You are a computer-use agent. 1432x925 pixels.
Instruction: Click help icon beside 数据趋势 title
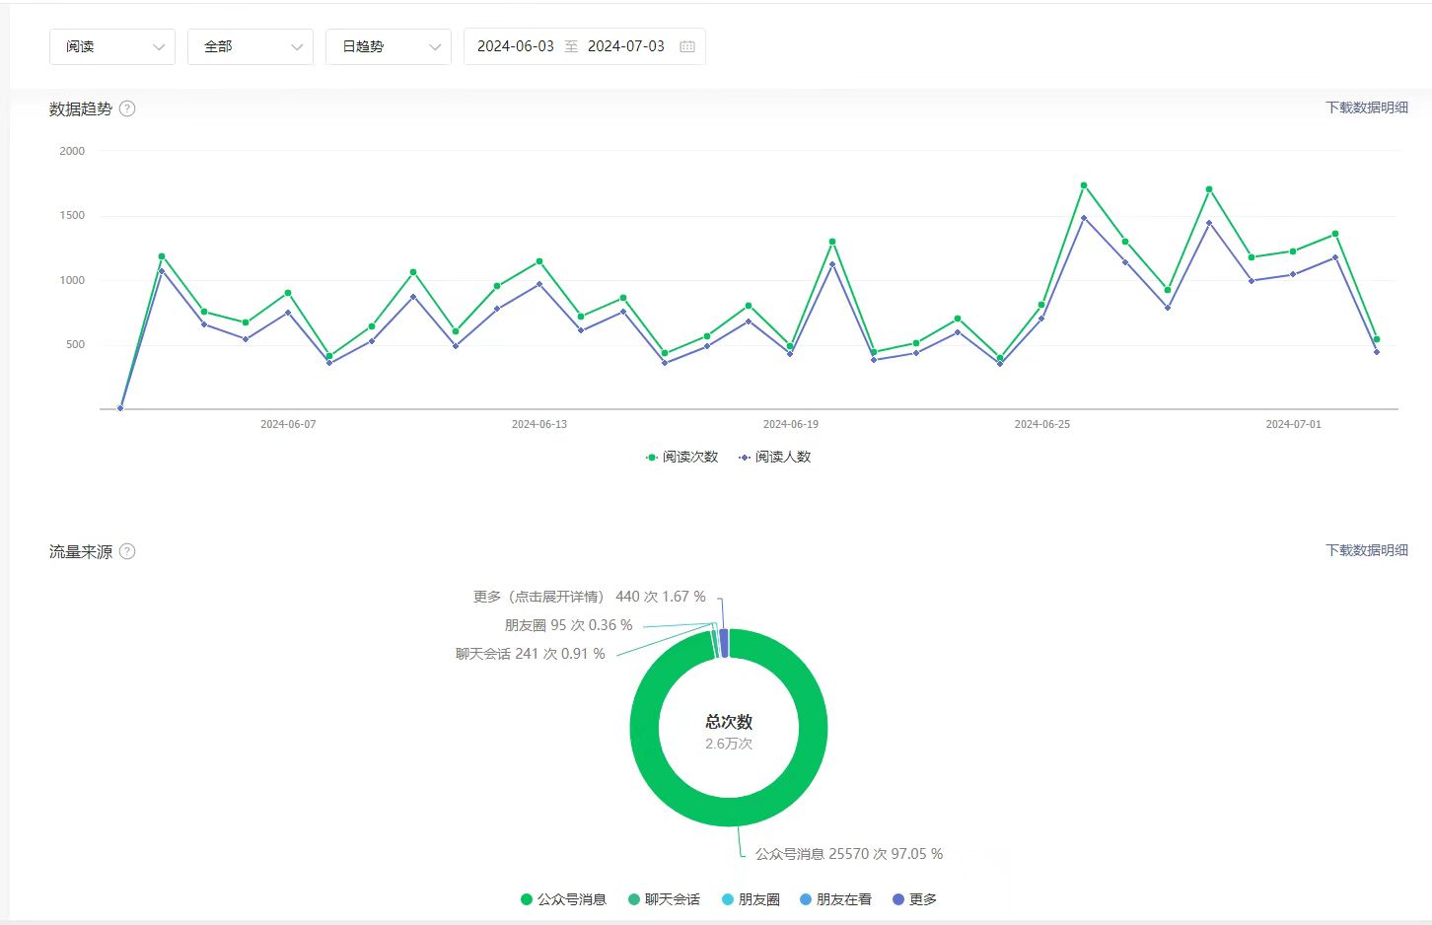127,108
